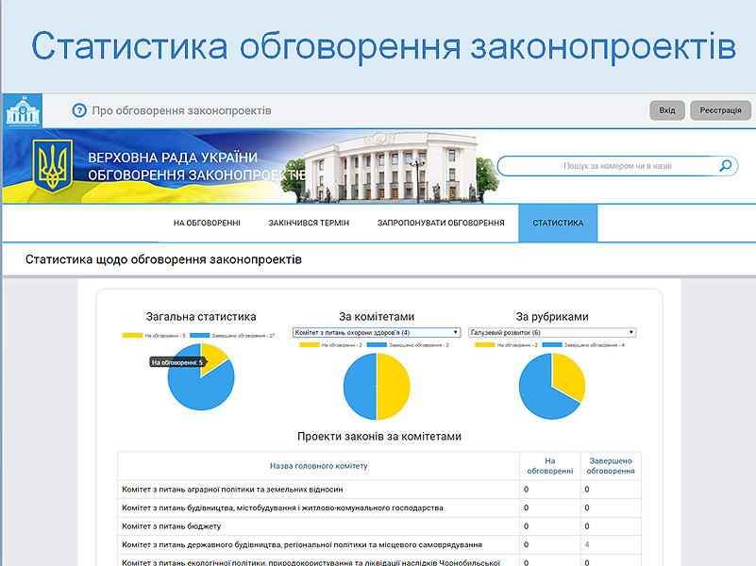Open the 'Запропонувати обговорення' tab
Viewport: 756px width, 566px height.
point(441,223)
